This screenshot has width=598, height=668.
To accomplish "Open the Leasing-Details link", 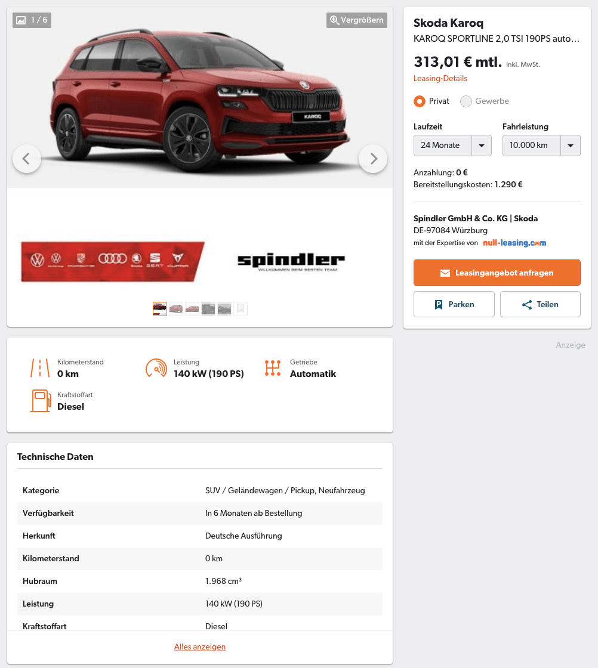I will point(440,78).
